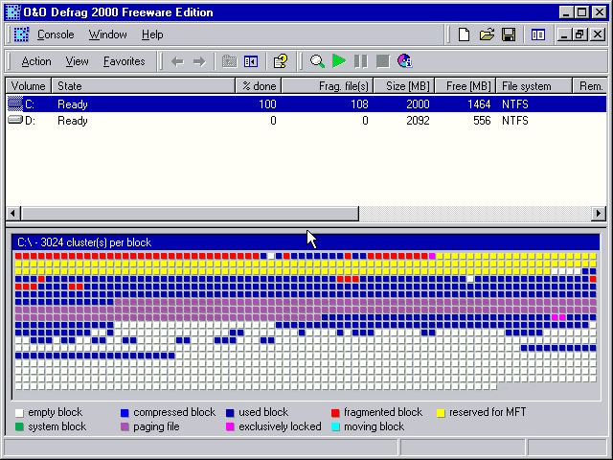Open the Action menu
613x460 pixels.
tap(36, 61)
